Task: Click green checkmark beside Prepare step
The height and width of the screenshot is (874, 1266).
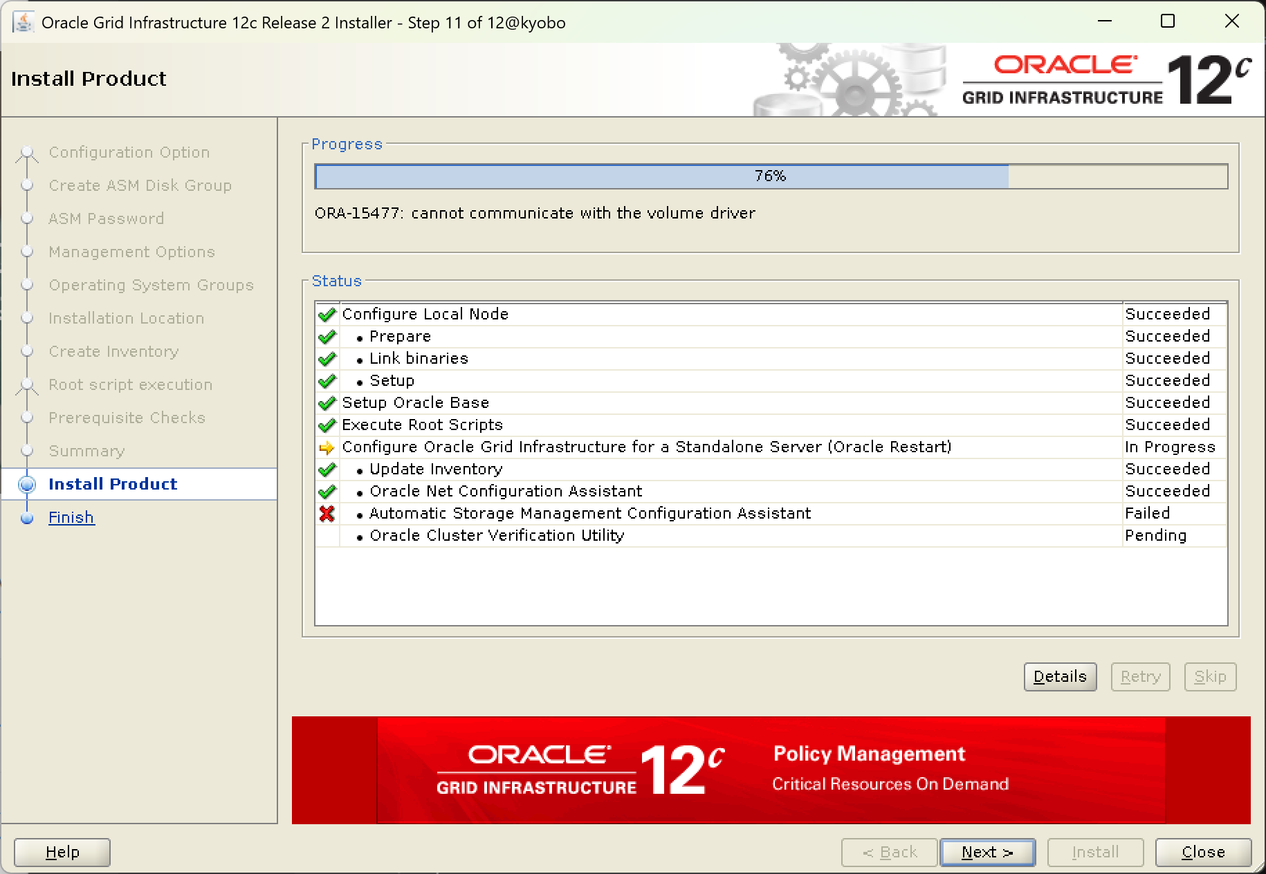Action: point(327,337)
